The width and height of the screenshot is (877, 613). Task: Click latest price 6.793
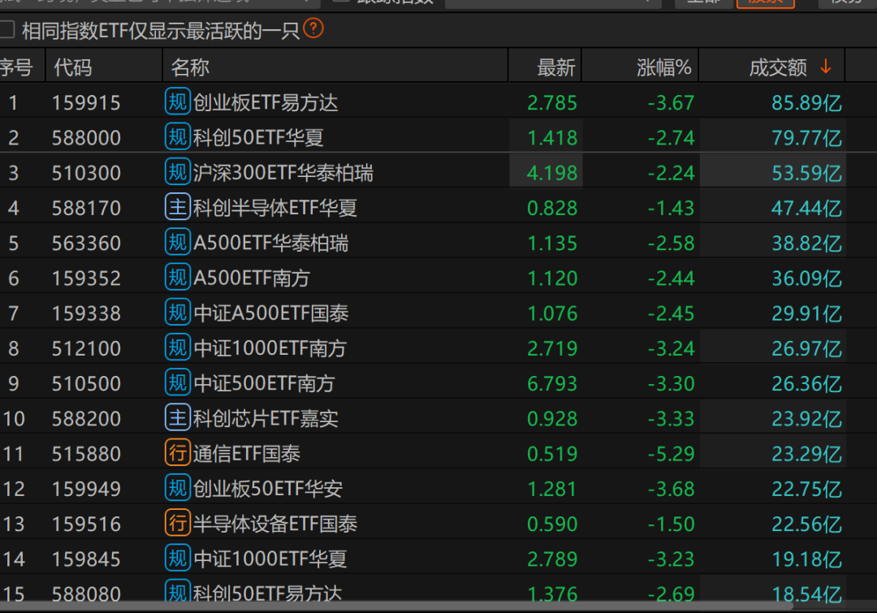click(x=552, y=384)
